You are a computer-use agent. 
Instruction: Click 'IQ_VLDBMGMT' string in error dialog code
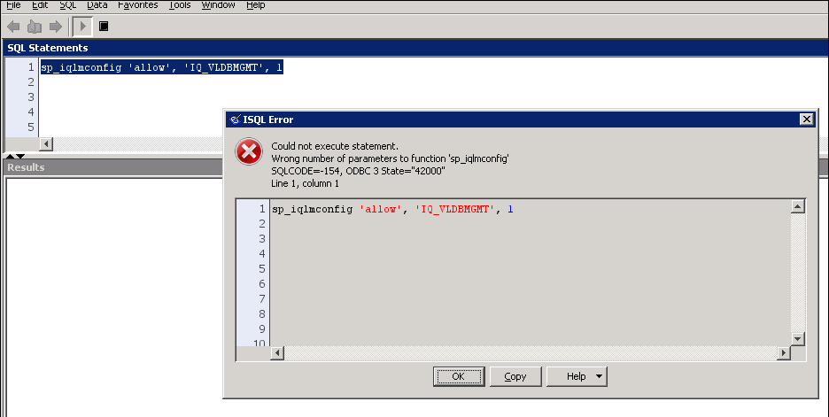[454, 209]
